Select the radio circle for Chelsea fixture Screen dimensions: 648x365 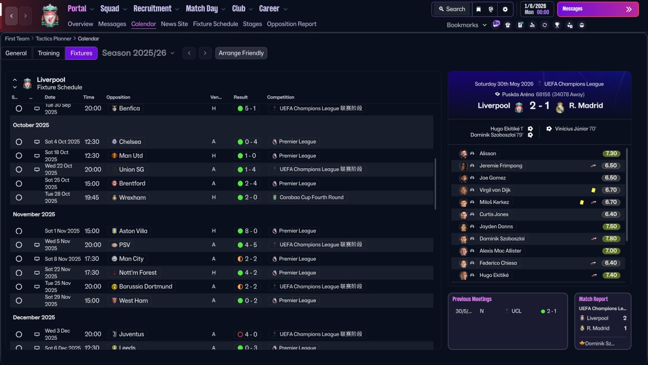(x=19, y=142)
